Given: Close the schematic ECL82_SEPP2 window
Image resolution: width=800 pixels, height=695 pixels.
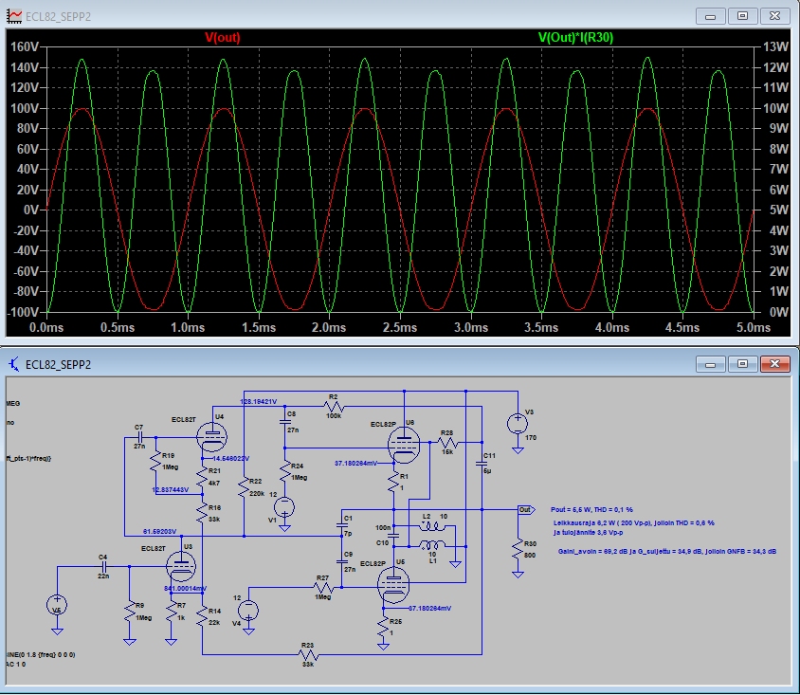Looking at the screenshot, I should 773,364.
